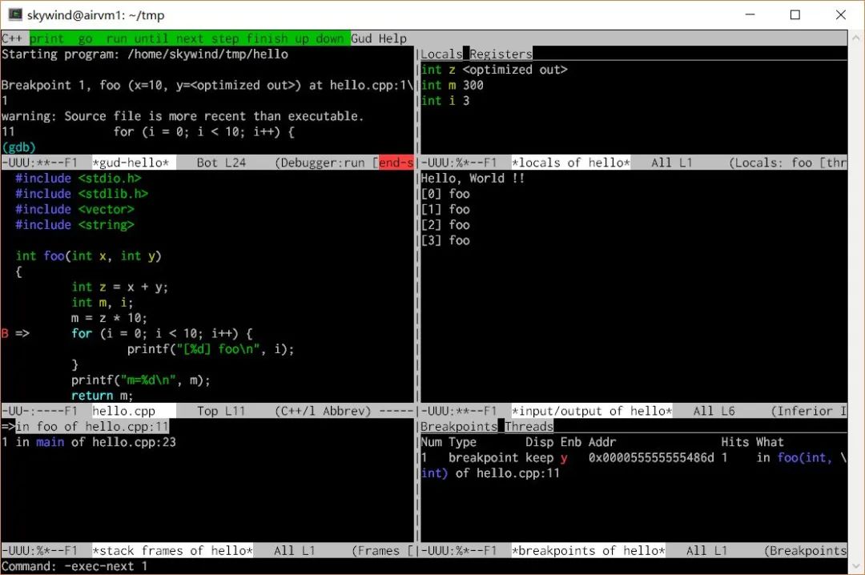Click the => arrow of the selected stack frame

point(8,427)
